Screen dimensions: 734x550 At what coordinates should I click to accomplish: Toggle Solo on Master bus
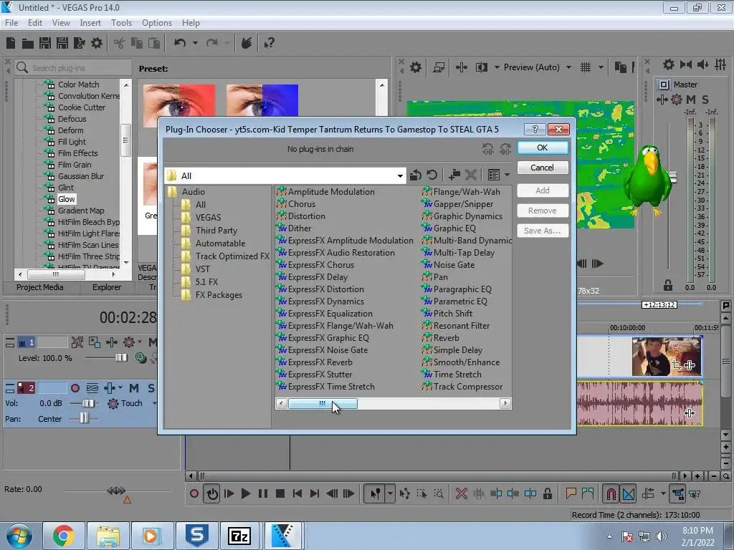click(705, 99)
